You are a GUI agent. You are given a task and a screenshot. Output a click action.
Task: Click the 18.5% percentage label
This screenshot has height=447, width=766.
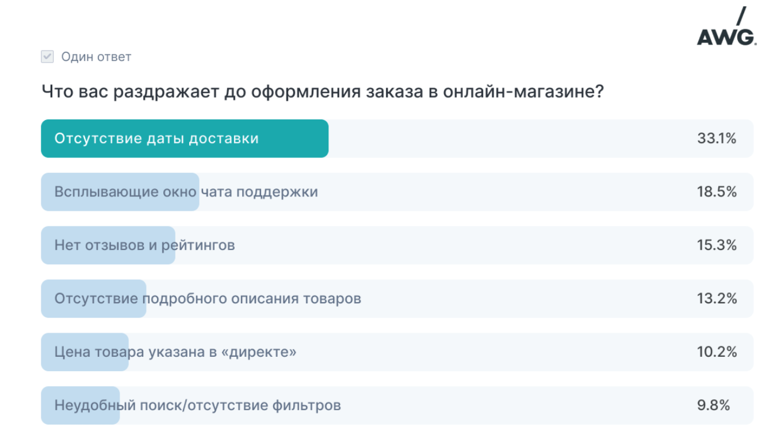pos(717,192)
